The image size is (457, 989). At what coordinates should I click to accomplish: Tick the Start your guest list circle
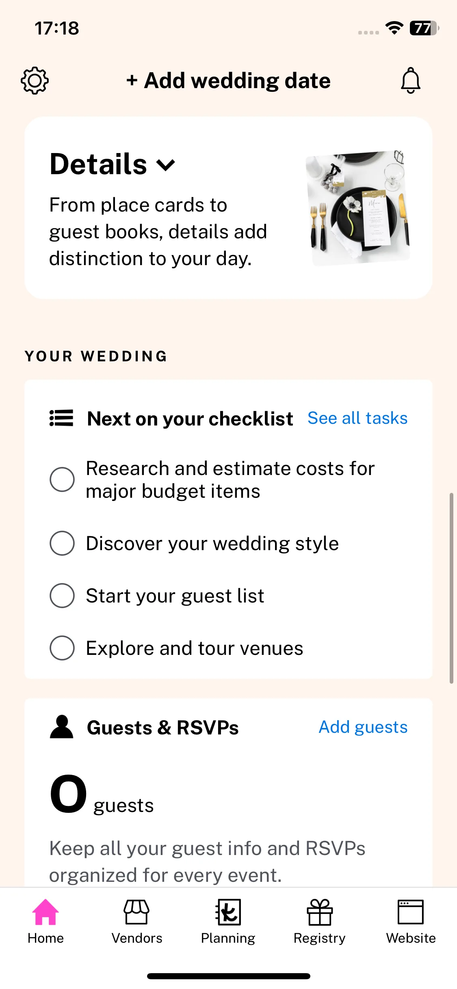(62, 596)
